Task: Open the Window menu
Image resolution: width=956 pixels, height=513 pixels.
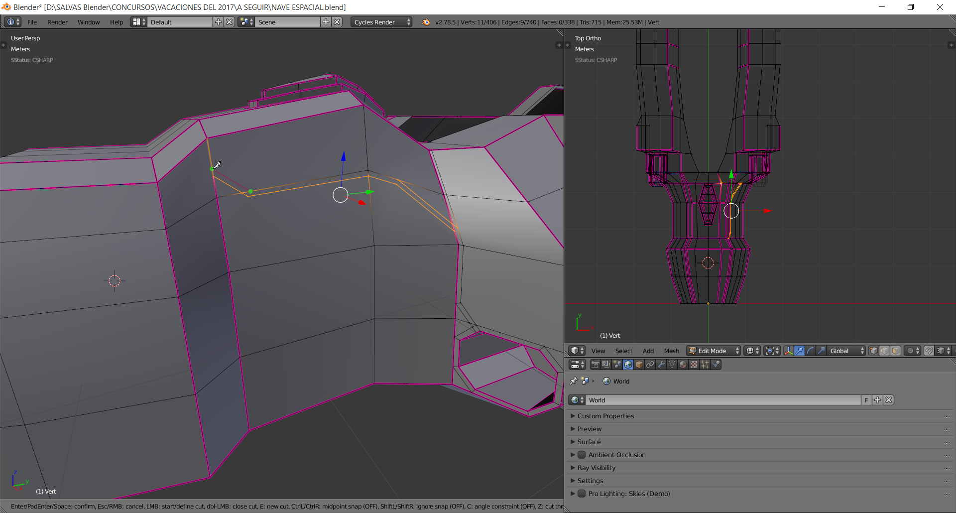Action: tap(89, 22)
